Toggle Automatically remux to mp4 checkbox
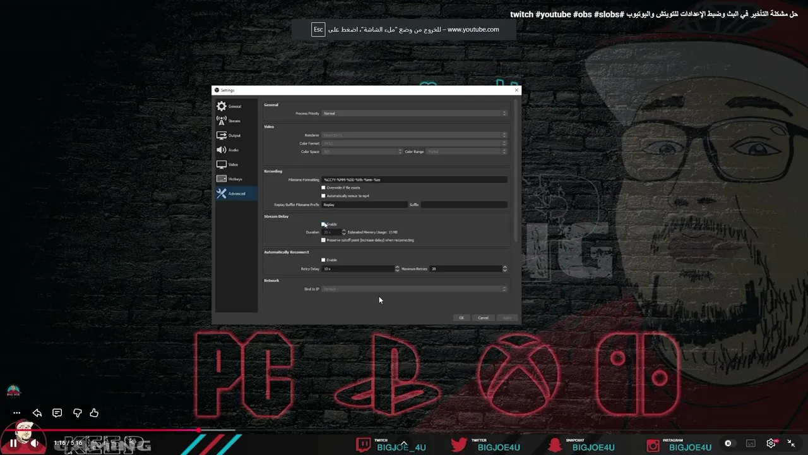Screen dimensions: 808x455 coord(323,196)
